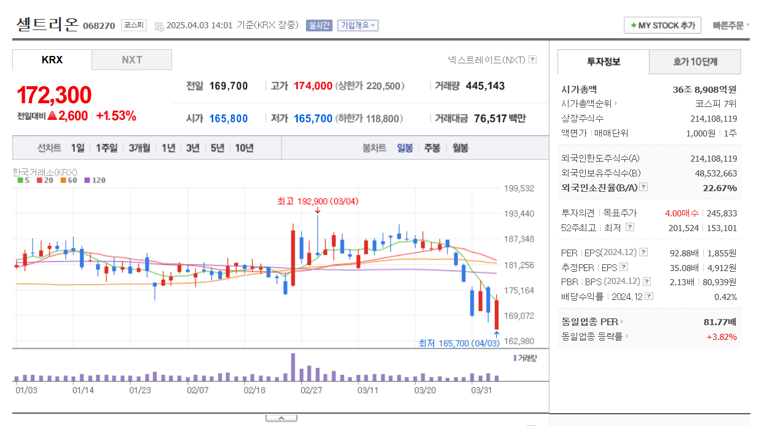Click the calendar icon before the 2025.04.03 date
Screen dimensions: 759x426
[159, 26]
